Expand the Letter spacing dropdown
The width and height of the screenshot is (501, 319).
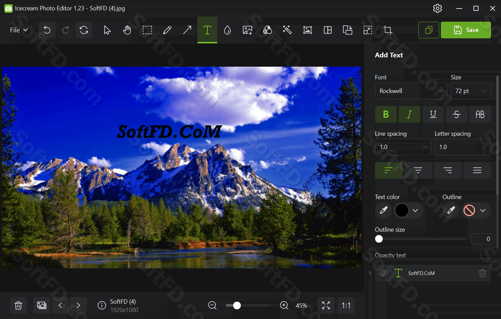(463, 147)
